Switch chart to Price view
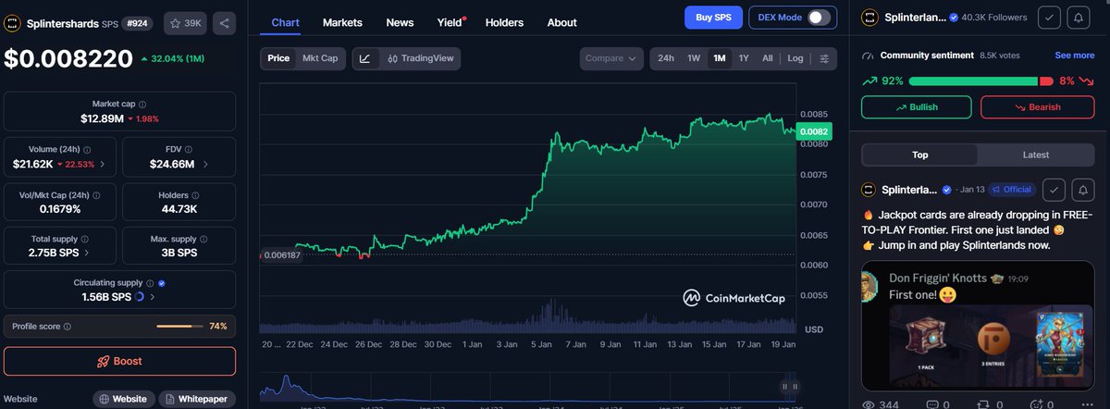Screen dimensions: 1110x409 pos(278,58)
